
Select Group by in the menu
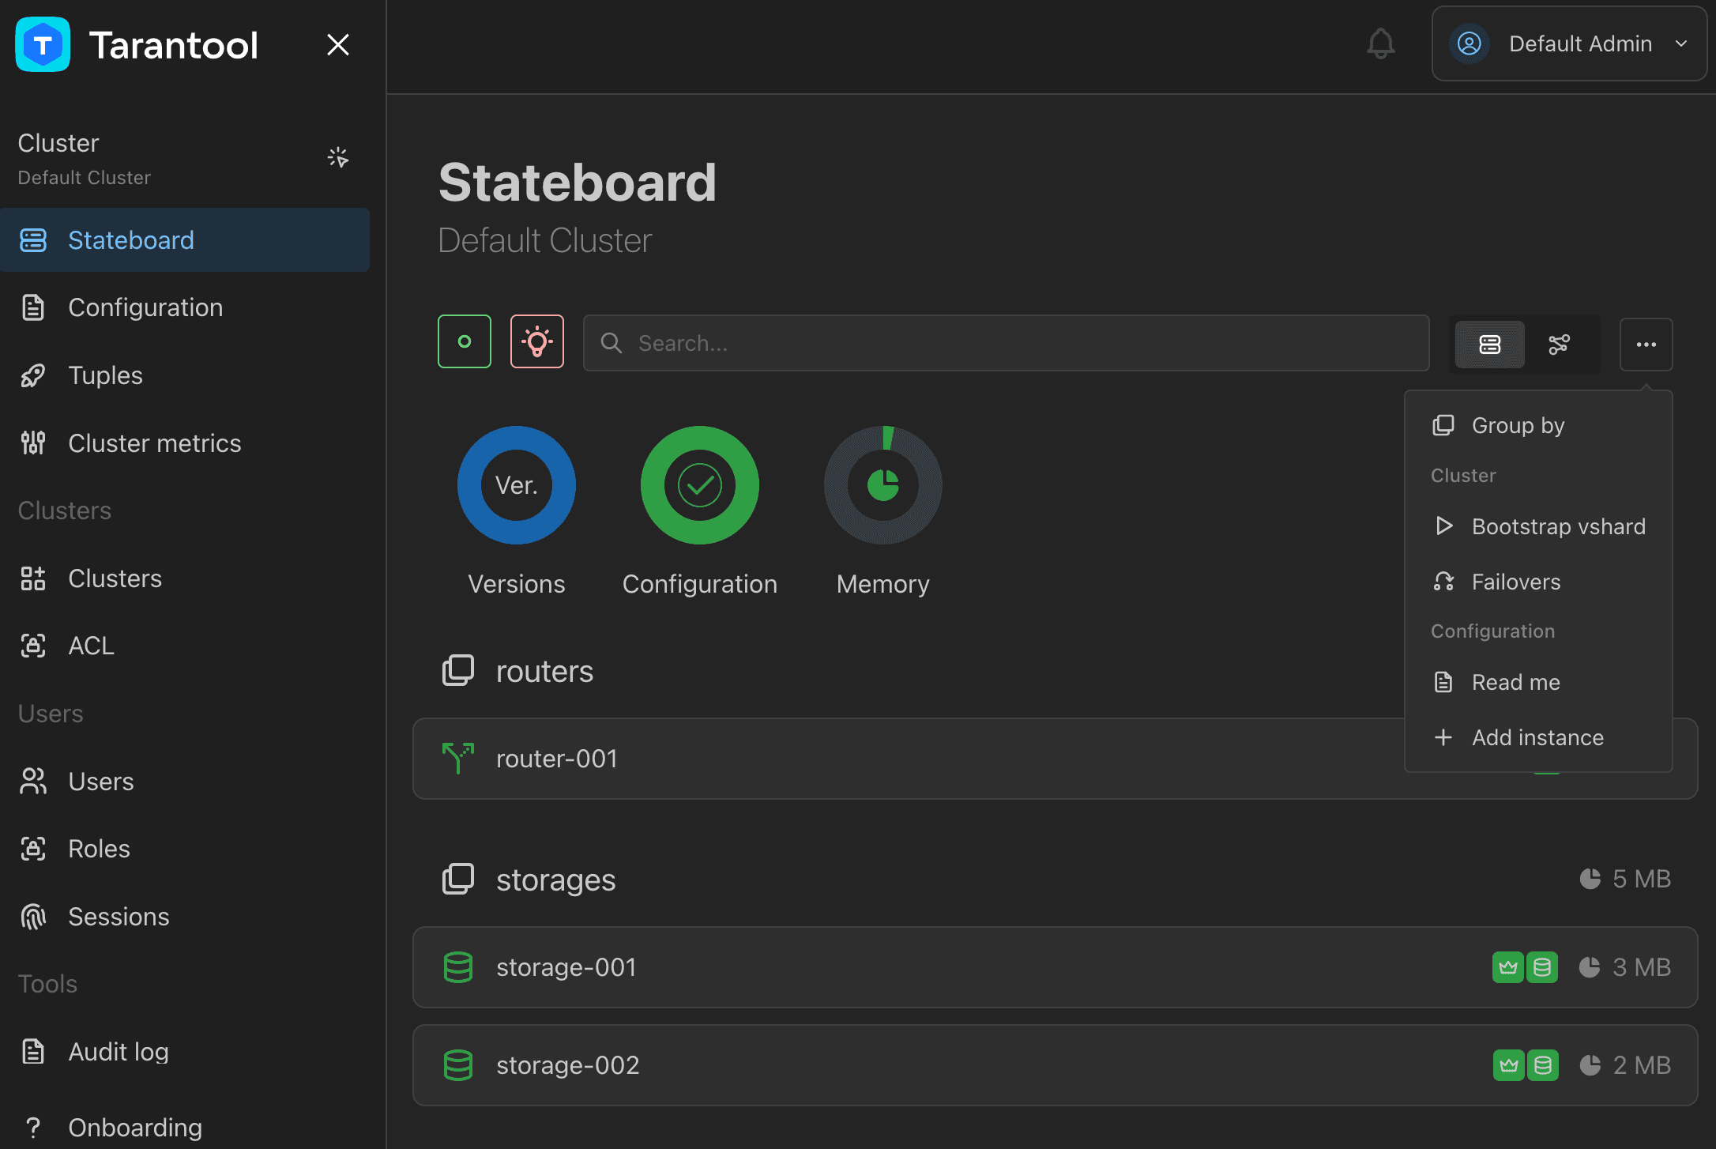[1538, 425]
